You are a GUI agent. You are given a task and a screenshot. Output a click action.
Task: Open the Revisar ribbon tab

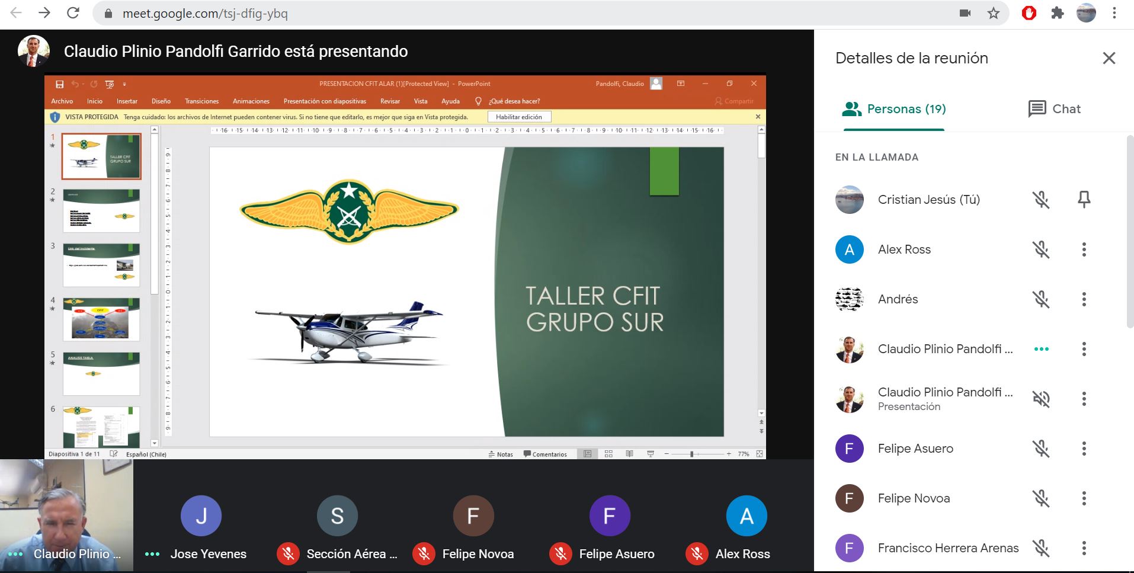point(390,101)
